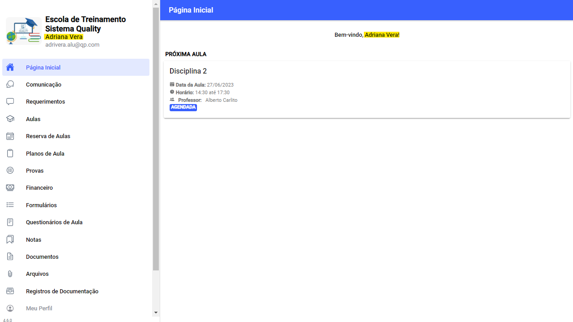This screenshot has width=573, height=322.
Task: Open Questionários de Aula menu entry
Action: pyautogui.click(x=54, y=222)
